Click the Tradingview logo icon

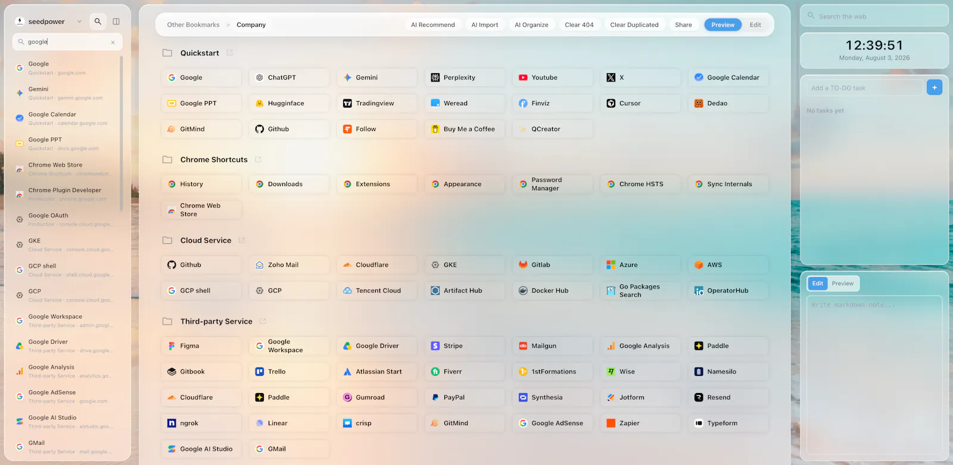click(x=347, y=103)
